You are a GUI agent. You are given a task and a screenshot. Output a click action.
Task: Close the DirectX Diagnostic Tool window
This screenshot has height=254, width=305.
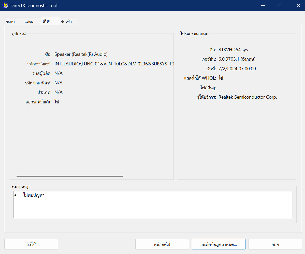(298, 6)
